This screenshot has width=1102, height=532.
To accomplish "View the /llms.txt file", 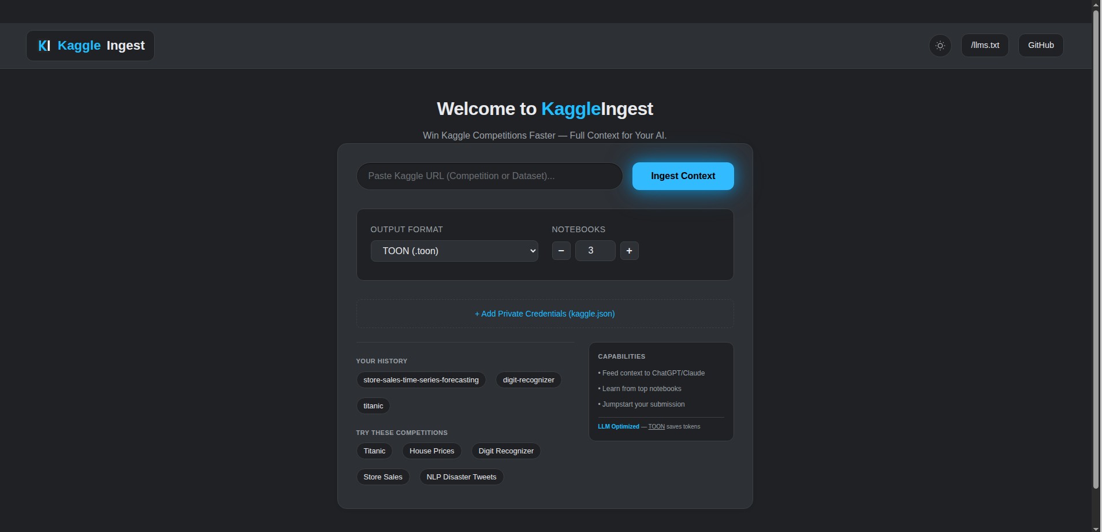I will pos(984,45).
